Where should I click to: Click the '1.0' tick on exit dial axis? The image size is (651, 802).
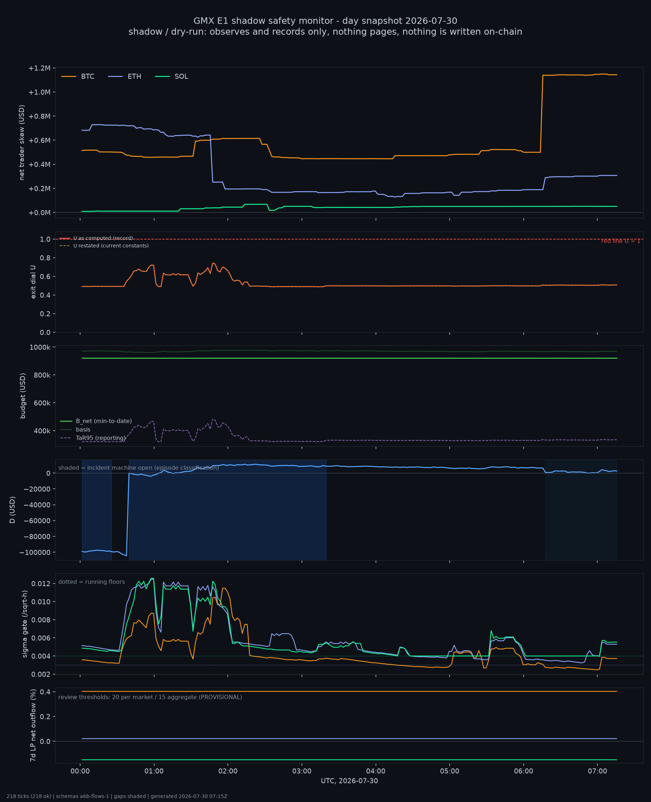point(45,240)
